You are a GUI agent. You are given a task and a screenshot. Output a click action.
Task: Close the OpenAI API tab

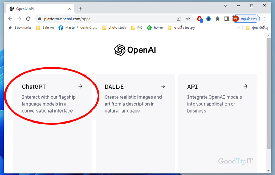pos(69,9)
